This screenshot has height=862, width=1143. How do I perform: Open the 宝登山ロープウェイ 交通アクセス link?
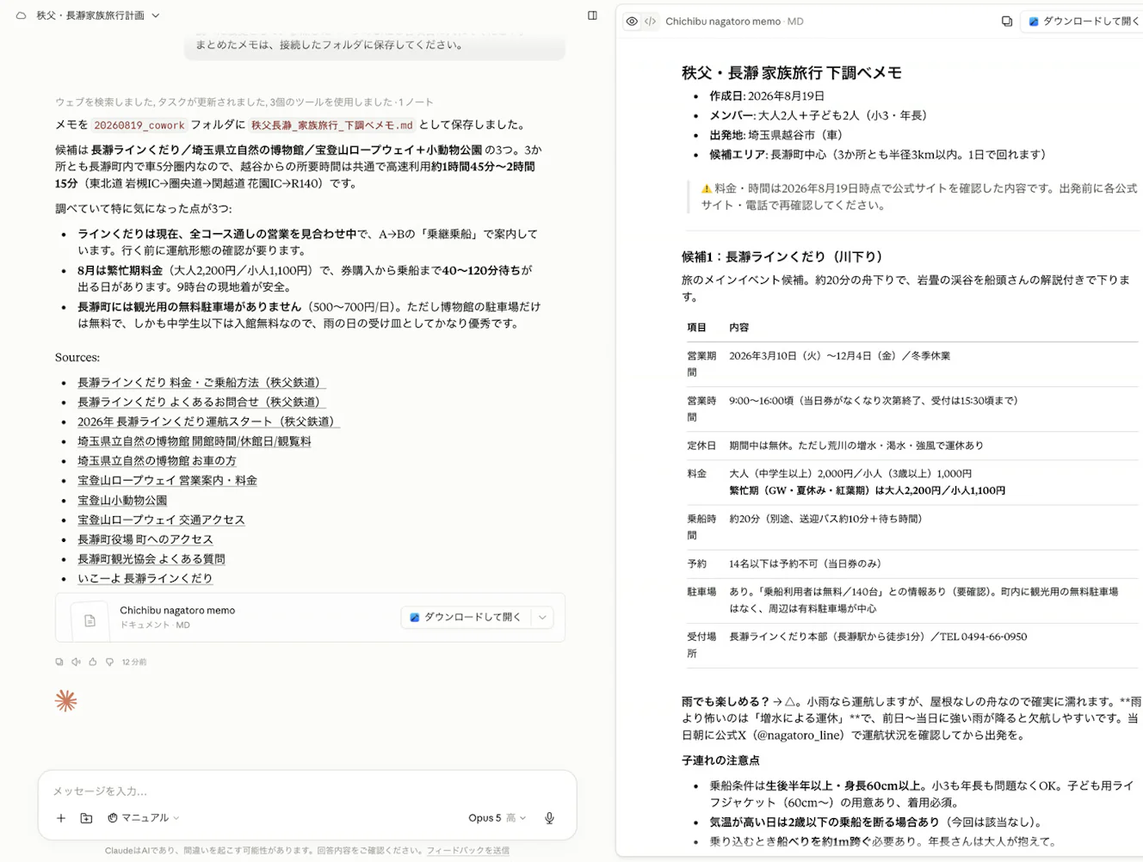click(x=162, y=520)
